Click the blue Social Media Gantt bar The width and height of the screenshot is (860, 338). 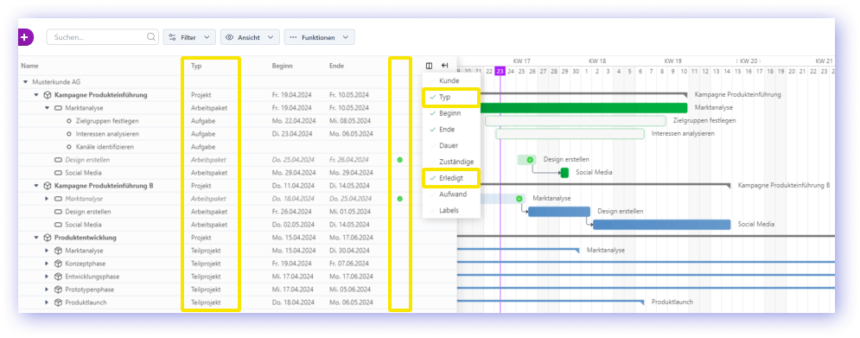point(662,225)
